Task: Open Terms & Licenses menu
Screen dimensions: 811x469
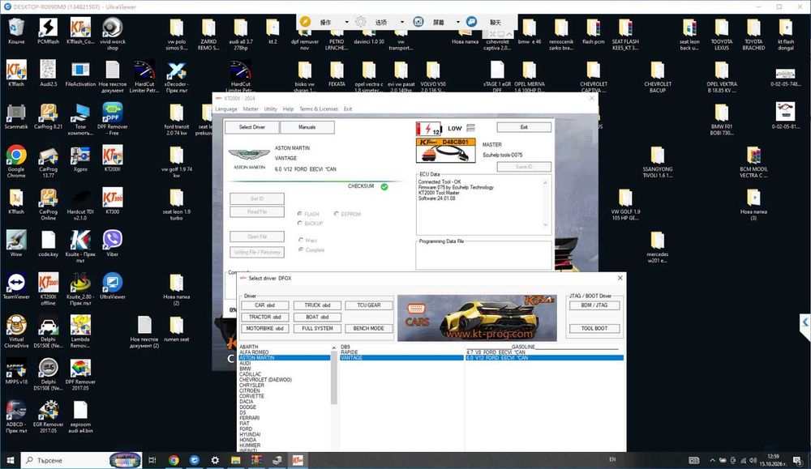Action: 319,109
